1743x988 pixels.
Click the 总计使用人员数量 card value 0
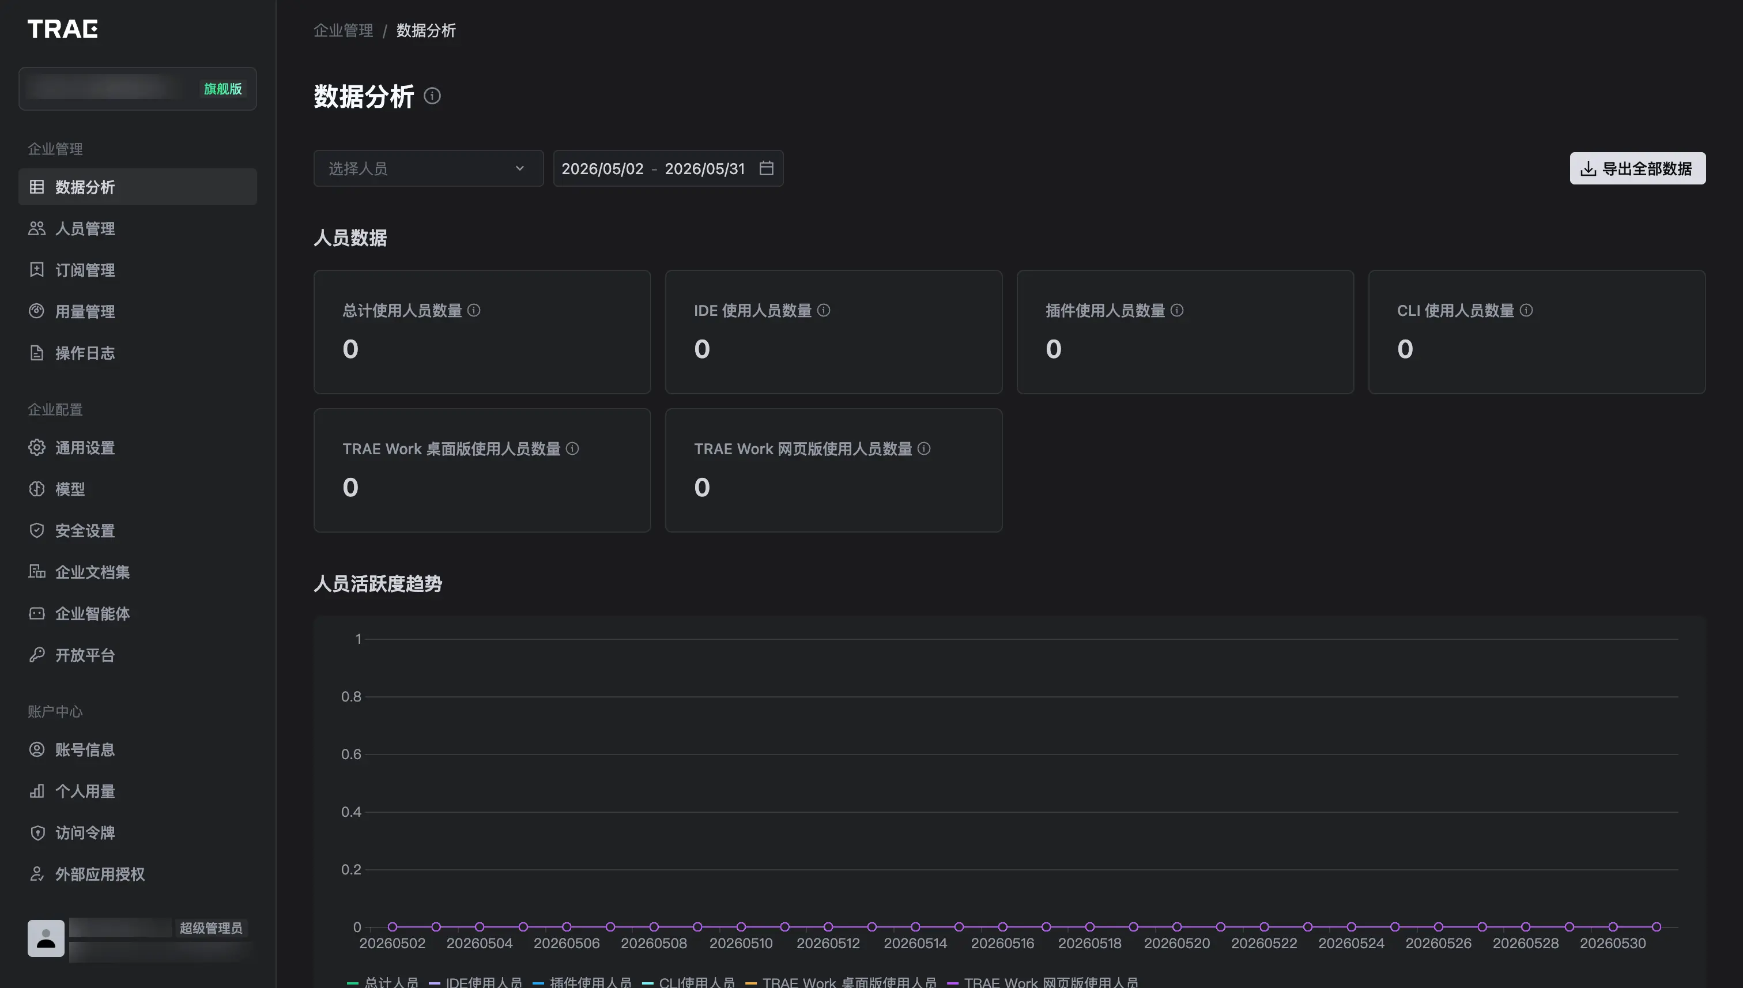click(x=350, y=349)
